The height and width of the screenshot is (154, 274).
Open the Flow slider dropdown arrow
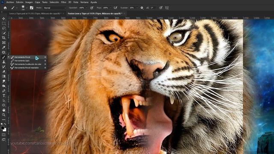(x=110, y=8)
